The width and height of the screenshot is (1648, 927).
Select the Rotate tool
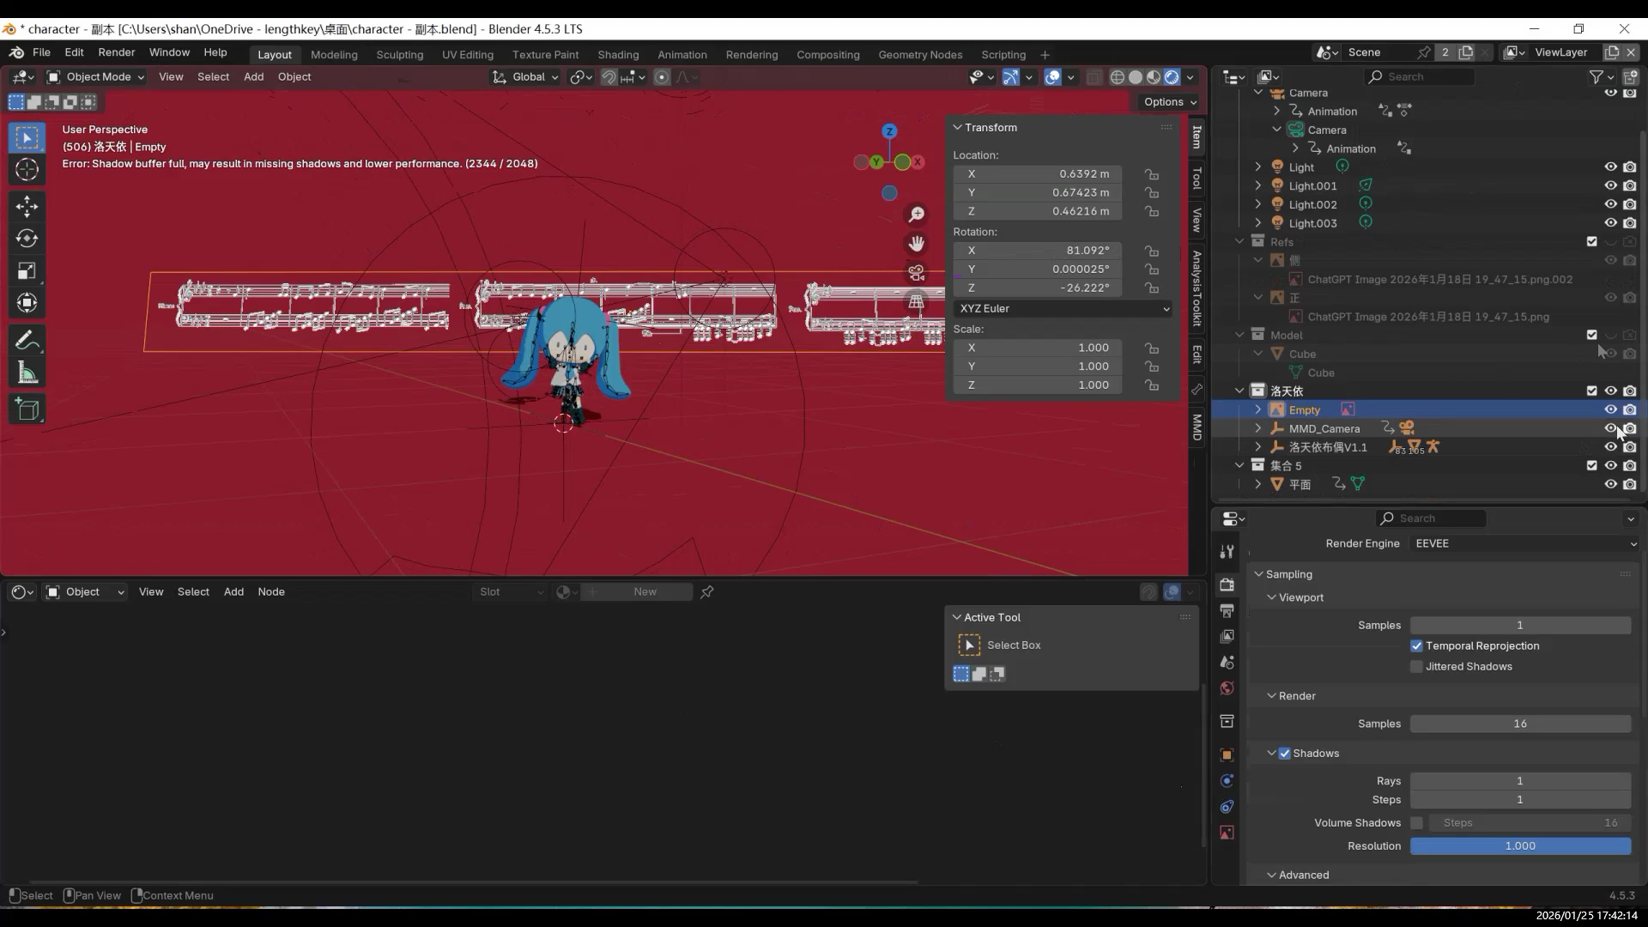(x=27, y=239)
